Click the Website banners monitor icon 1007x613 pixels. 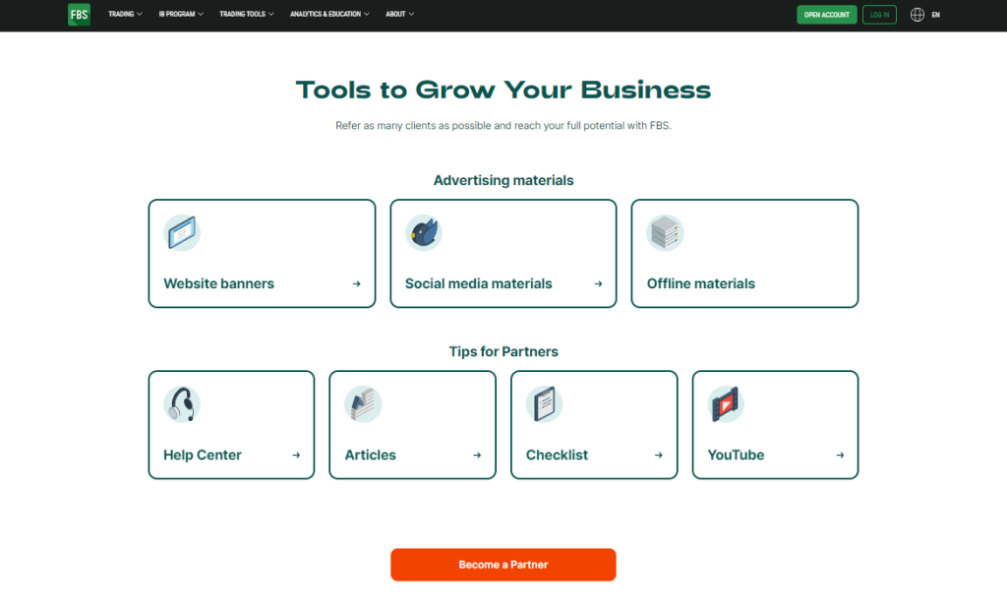(x=182, y=233)
